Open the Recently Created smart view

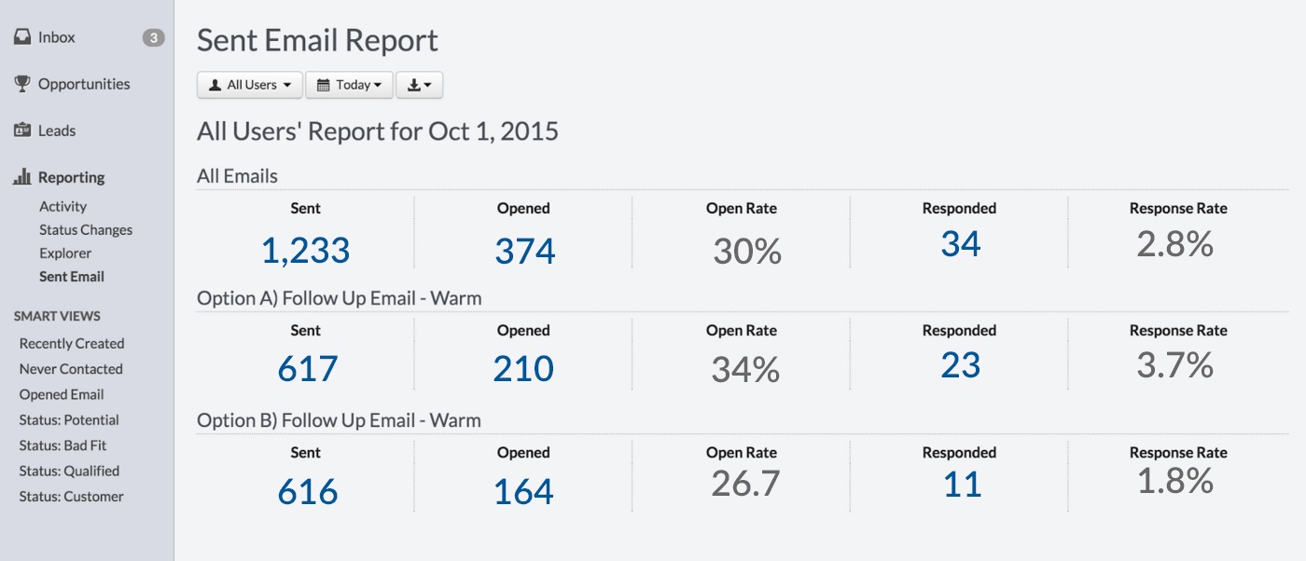(x=72, y=344)
